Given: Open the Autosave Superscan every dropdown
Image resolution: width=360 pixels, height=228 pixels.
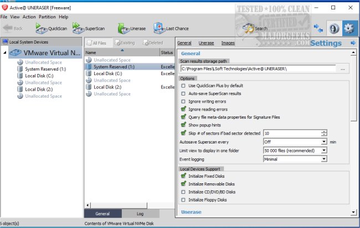Looking at the screenshot, I should click(x=324, y=142).
